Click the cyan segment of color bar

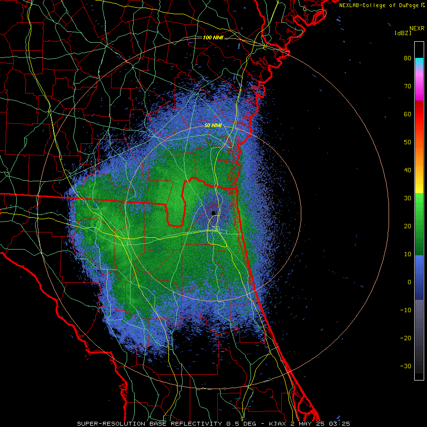[x=419, y=62]
